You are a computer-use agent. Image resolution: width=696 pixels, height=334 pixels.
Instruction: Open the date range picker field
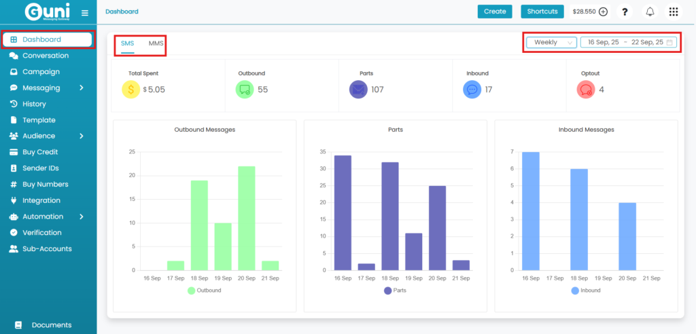tap(629, 42)
